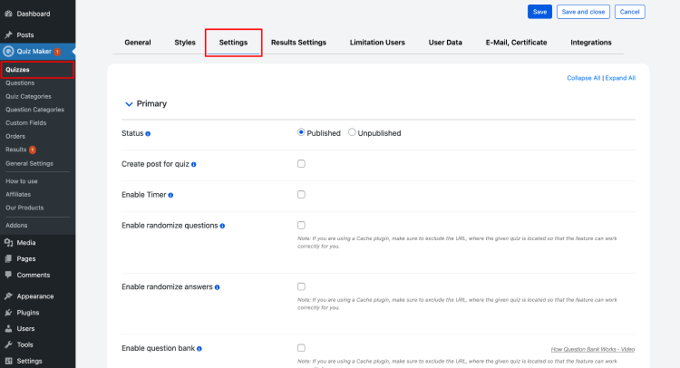This screenshot has width=680, height=368.
Task: Enable the randomize answers checkbox
Action: (301, 286)
